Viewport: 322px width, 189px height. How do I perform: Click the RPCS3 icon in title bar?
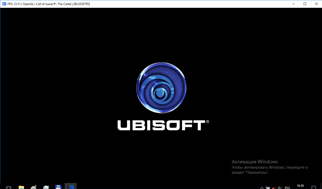tap(4, 4)
